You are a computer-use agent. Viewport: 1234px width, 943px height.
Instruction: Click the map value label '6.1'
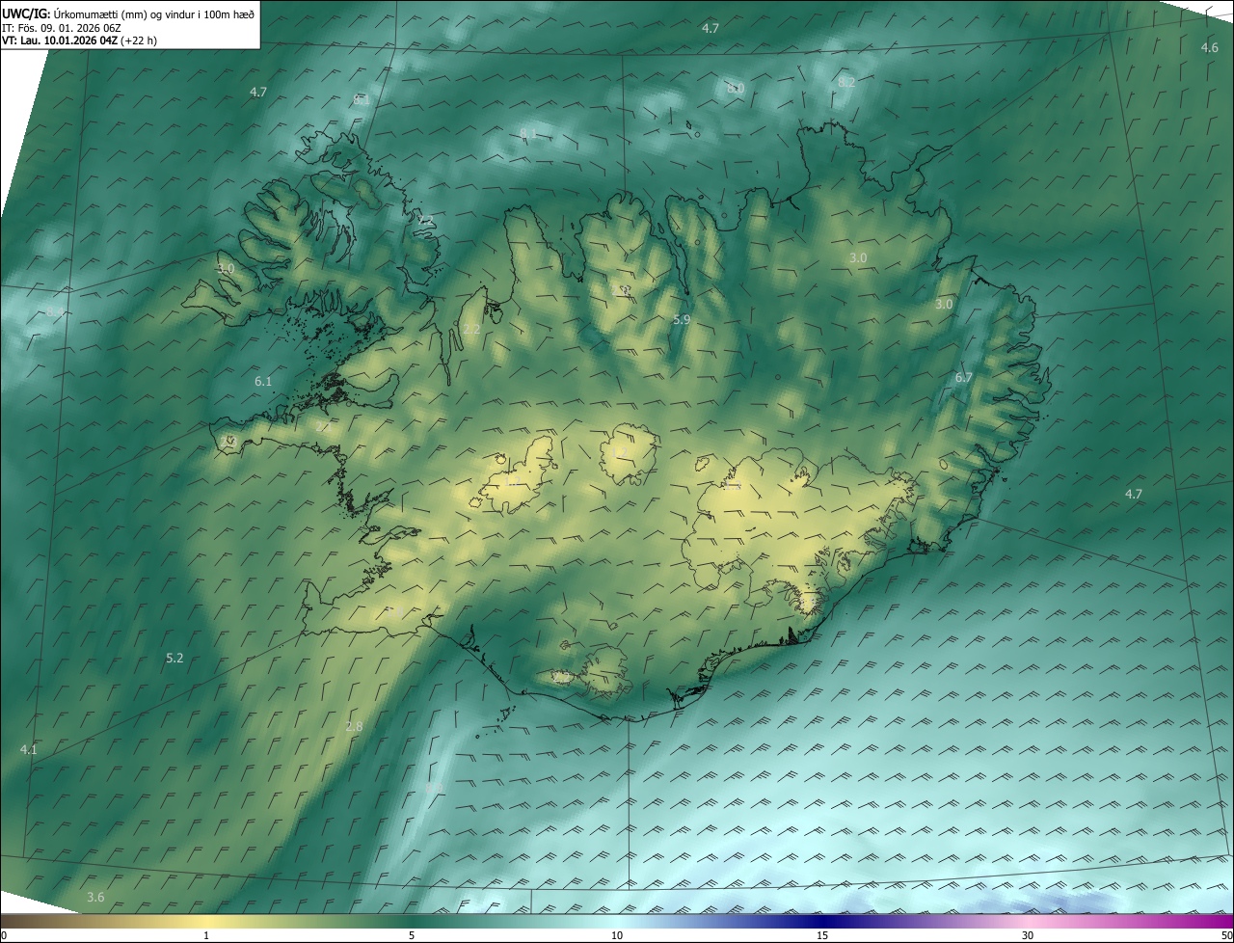tap(263, 382)
